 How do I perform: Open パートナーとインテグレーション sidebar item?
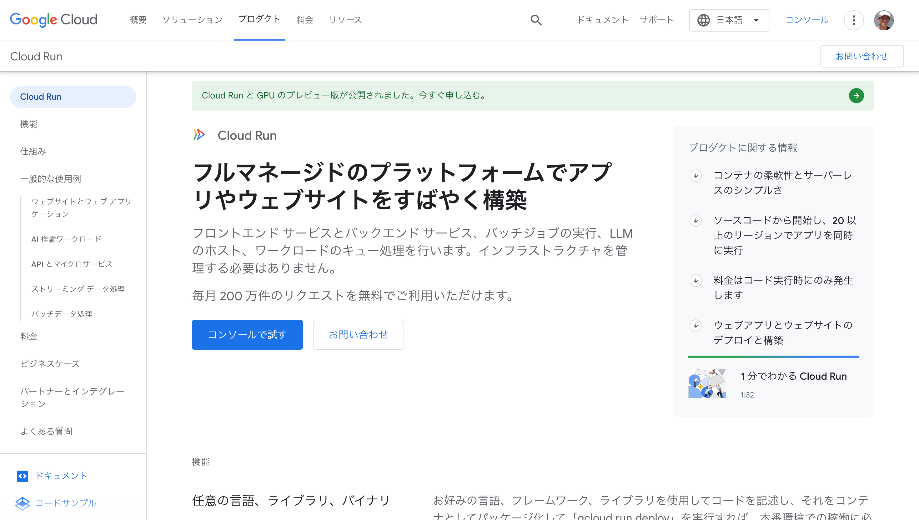coord(72,397)
